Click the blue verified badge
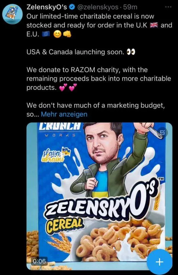Viewport: 178px width, 275px height. coord(72,7)
